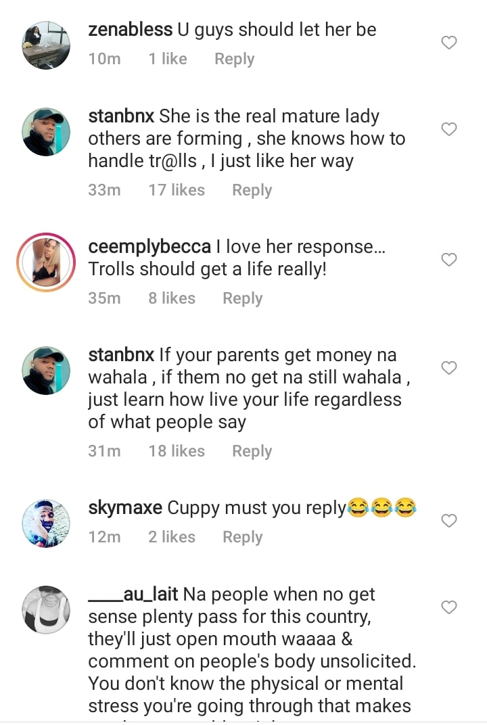Viewport: 487px width, 725px height.
Task: View the 2 likes on skymaxe's comment
Action: click(172, 537)
